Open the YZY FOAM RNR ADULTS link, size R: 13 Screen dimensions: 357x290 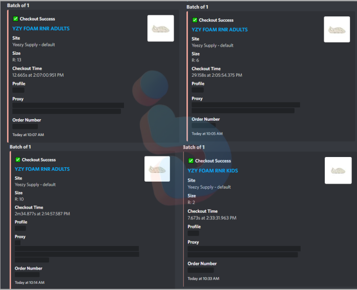pos(41,29)
